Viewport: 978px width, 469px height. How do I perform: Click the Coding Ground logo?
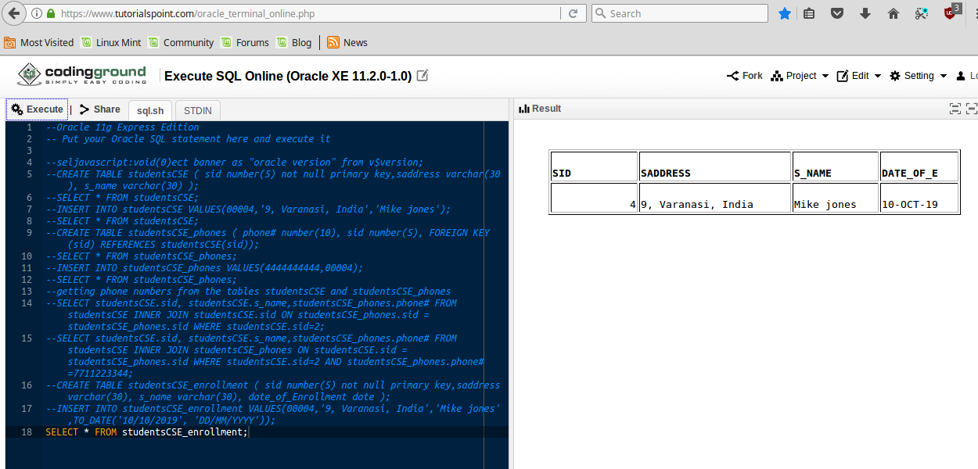pos(80,75)
